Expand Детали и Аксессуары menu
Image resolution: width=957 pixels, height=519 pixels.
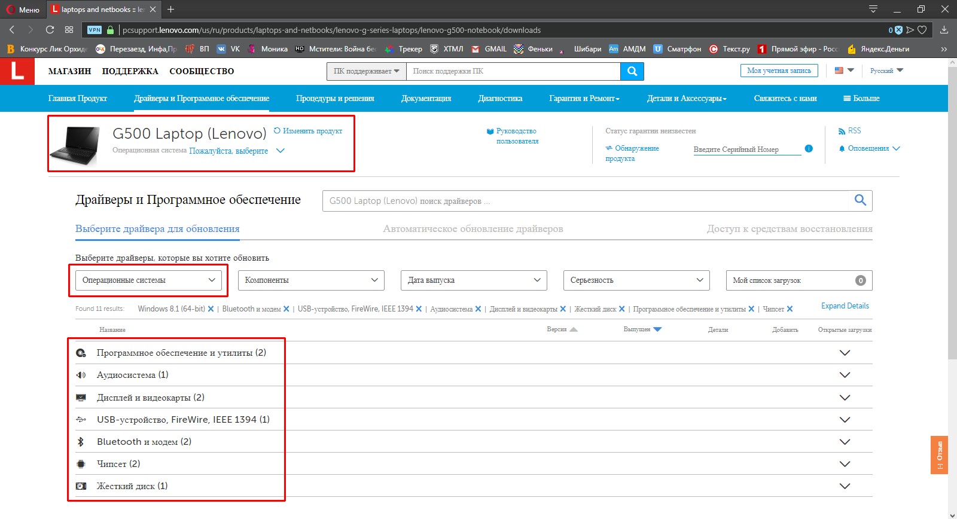pyautogui.click(x=687, y=98)
